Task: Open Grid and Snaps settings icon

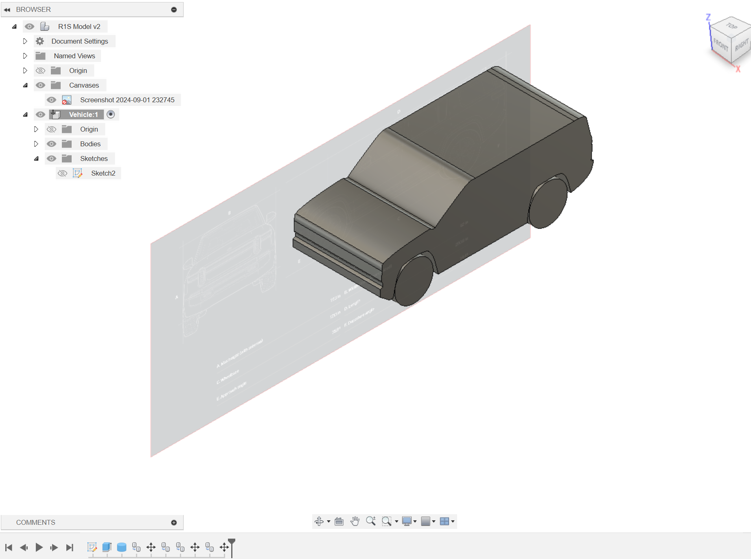Action: click(426, 521)
